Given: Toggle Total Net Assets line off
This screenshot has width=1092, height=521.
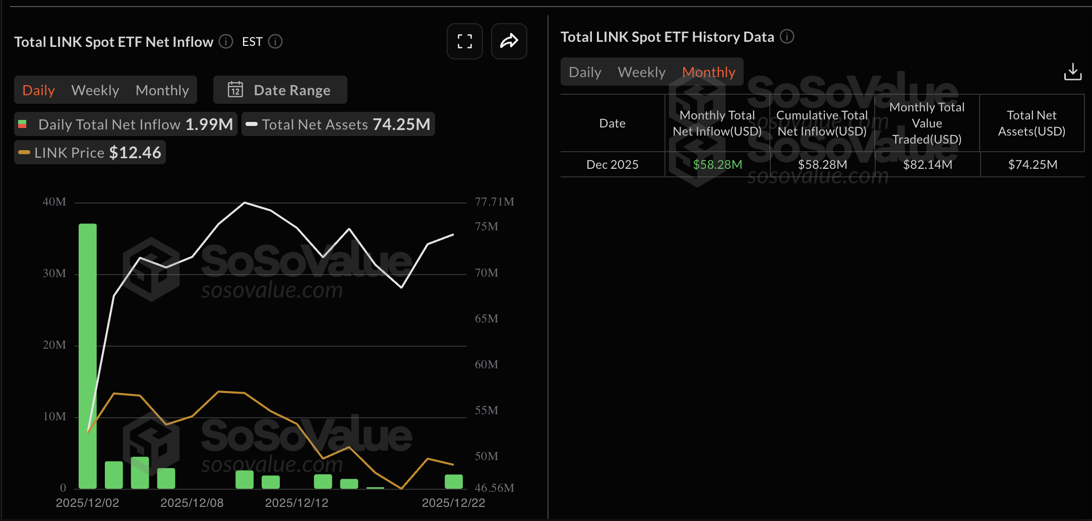Looking at the screenshot, I should [338, 124].
